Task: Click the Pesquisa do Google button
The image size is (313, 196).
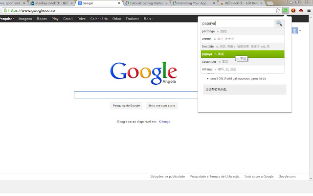Action: (126, 106)
